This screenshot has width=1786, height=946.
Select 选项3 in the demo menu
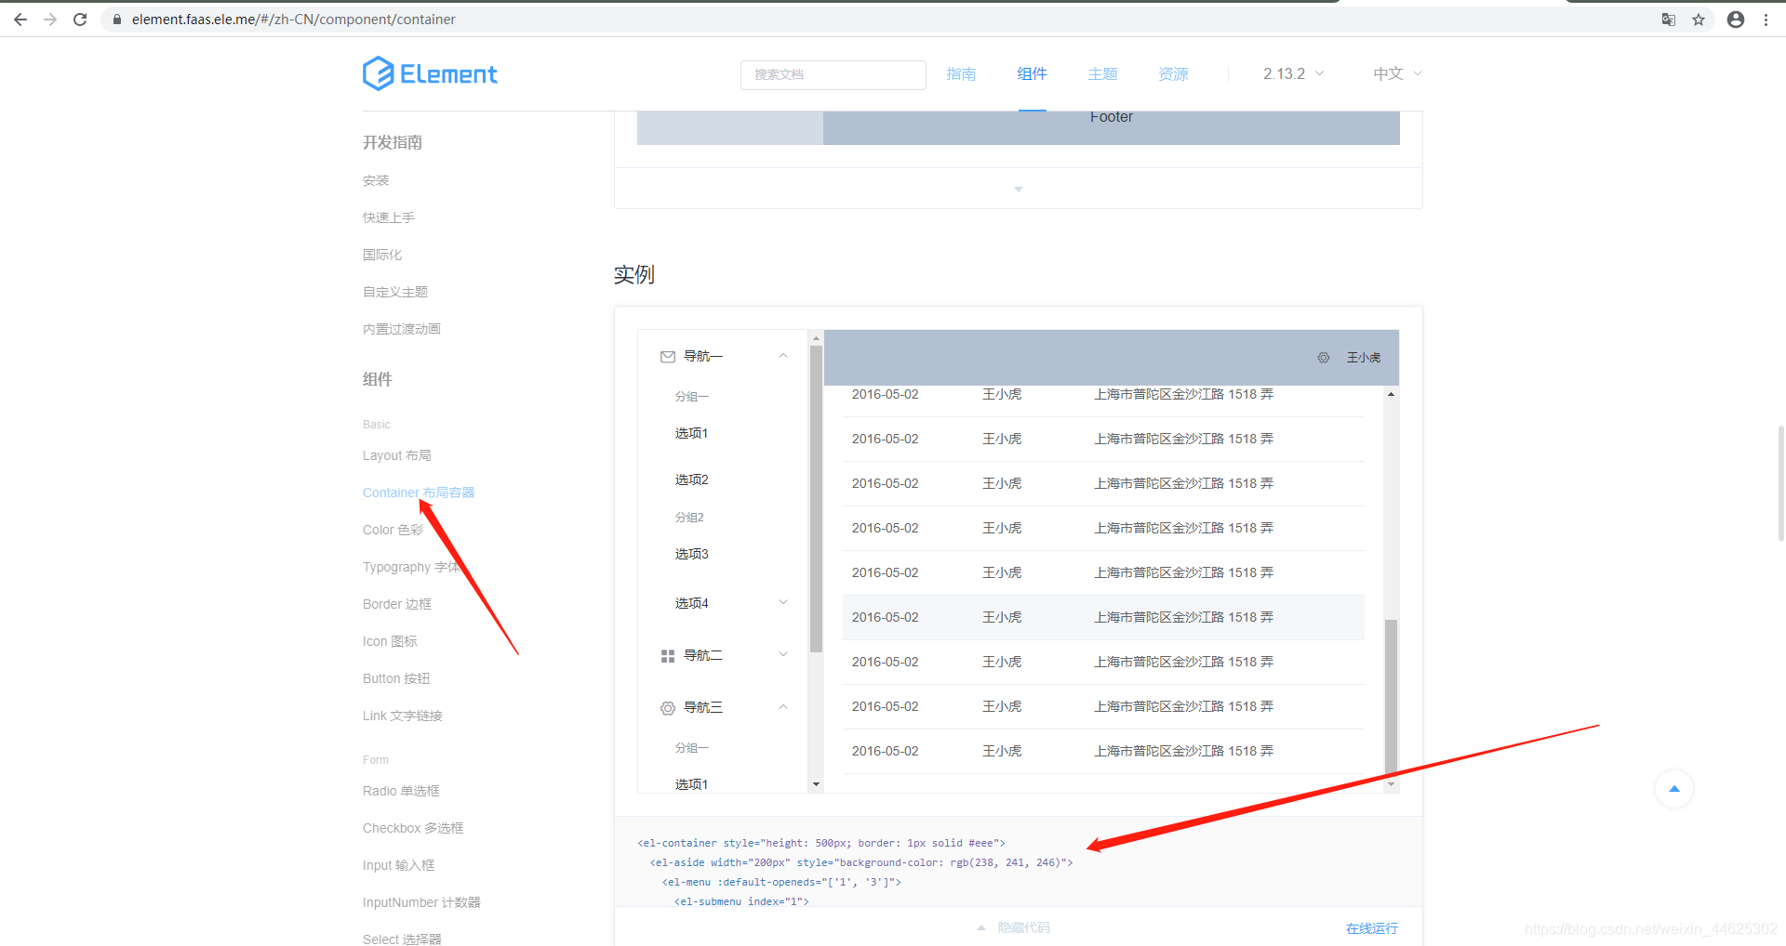pos(691,554)
